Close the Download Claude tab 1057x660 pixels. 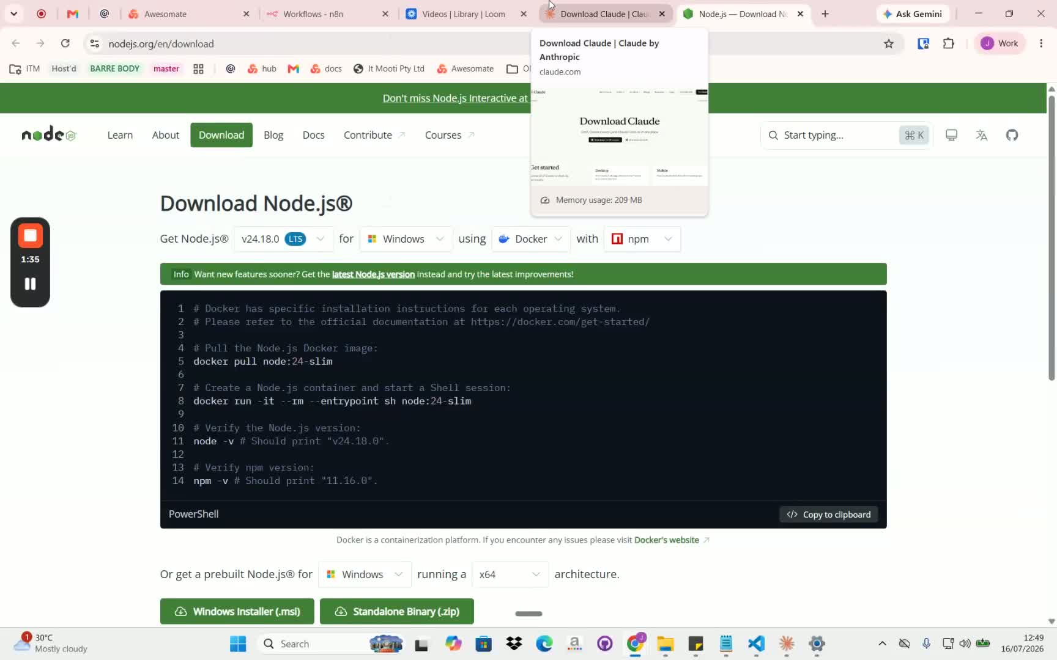coord(662,13)
